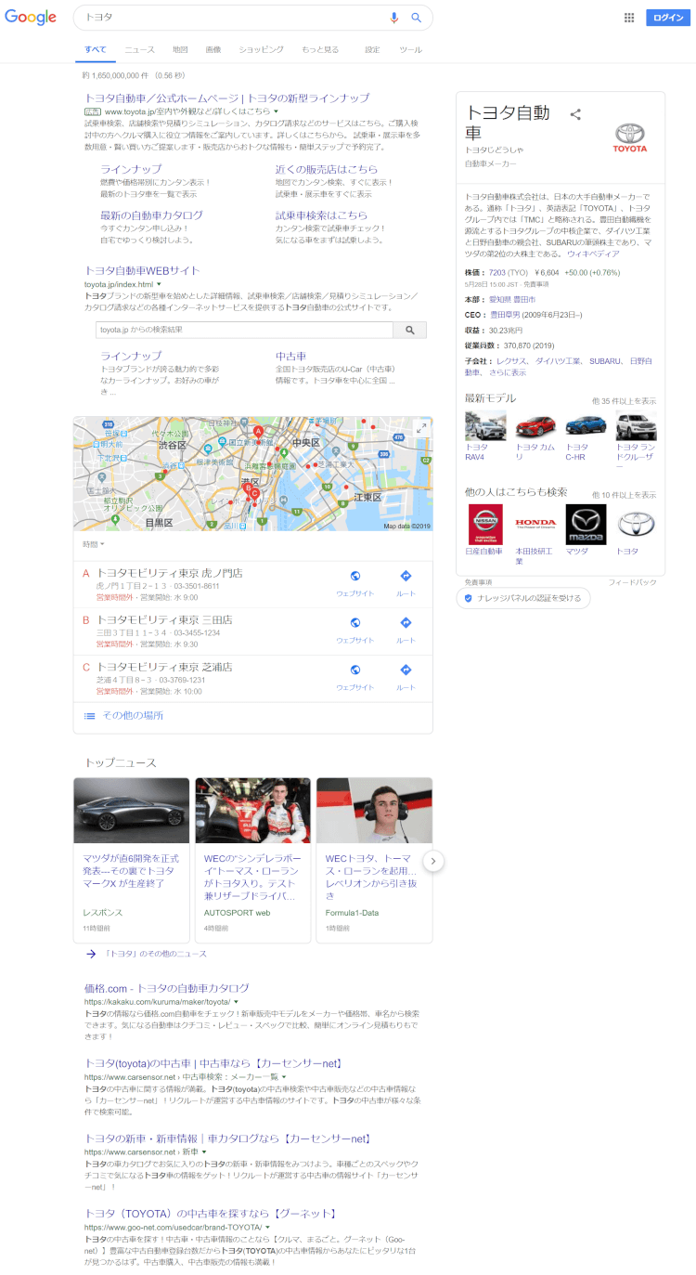Image resolution: width=696 pixels, height=1275 pixels.
Task: Switch to the ニュース tab
Action: [140, 49]
